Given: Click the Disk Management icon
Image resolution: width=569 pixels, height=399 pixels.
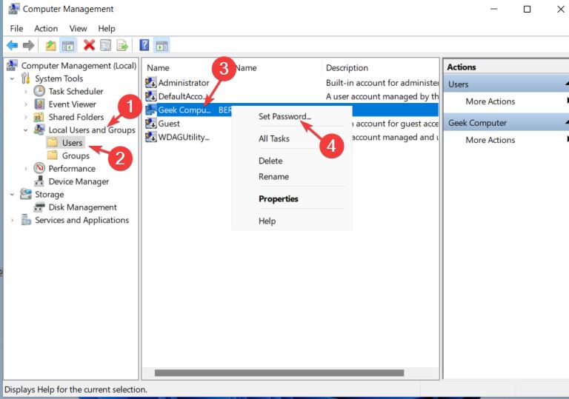Looking at the screenshot, I should click(39, 207).
